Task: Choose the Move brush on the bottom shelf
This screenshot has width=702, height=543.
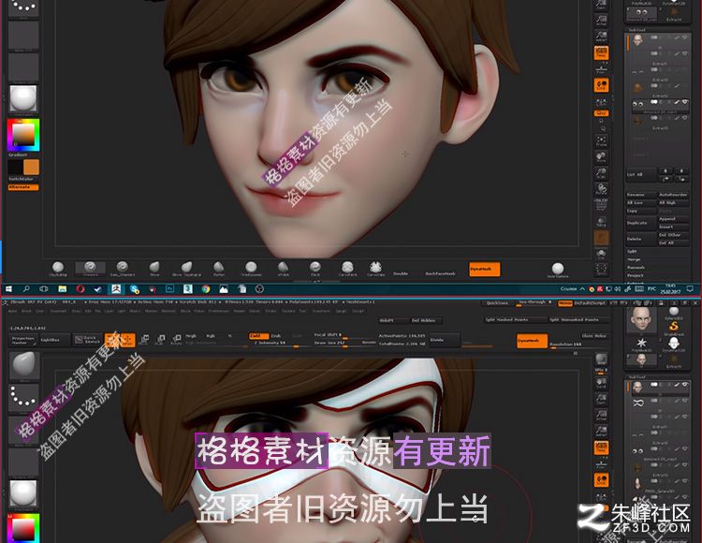Action: 154,269
